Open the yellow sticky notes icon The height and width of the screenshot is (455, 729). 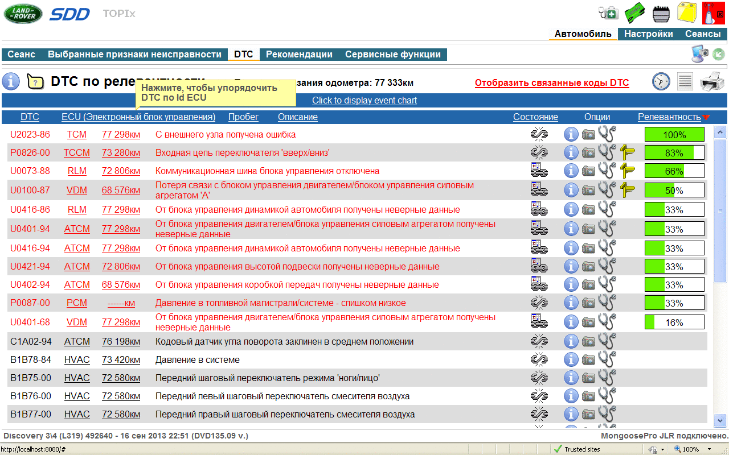[x=687, y=12]
